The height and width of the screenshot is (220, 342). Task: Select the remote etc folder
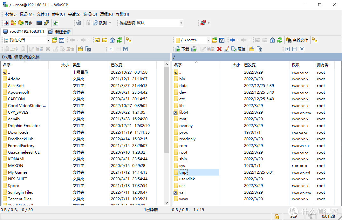[182, 99]
